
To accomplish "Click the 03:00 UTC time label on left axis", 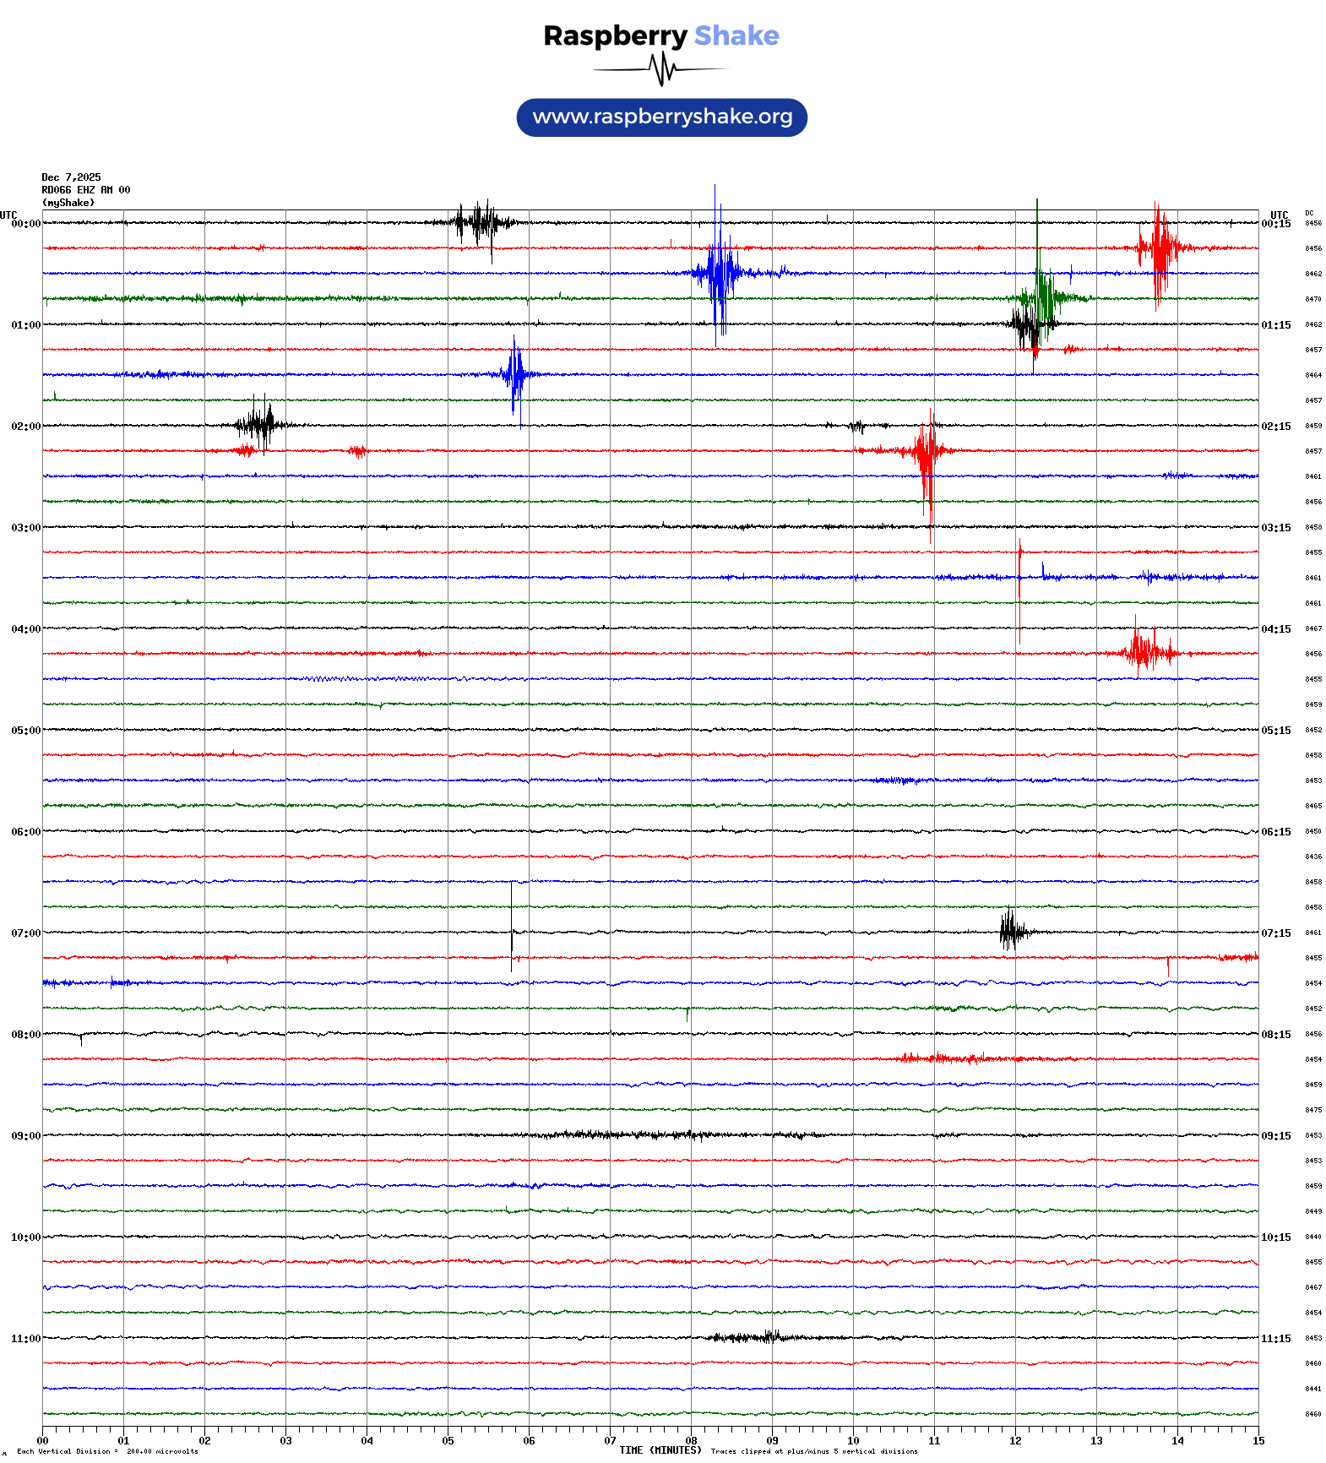I will pyautogui.click(x=25, y=528).
